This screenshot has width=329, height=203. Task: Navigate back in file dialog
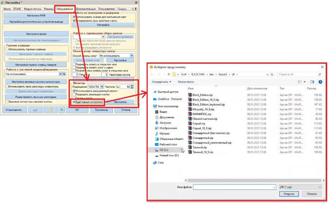[152, 74]
